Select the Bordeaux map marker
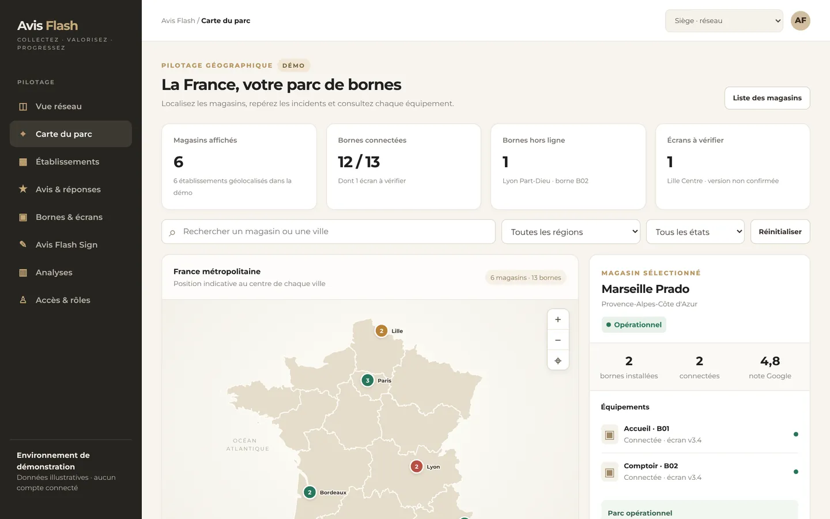 [x=310, y=492]
